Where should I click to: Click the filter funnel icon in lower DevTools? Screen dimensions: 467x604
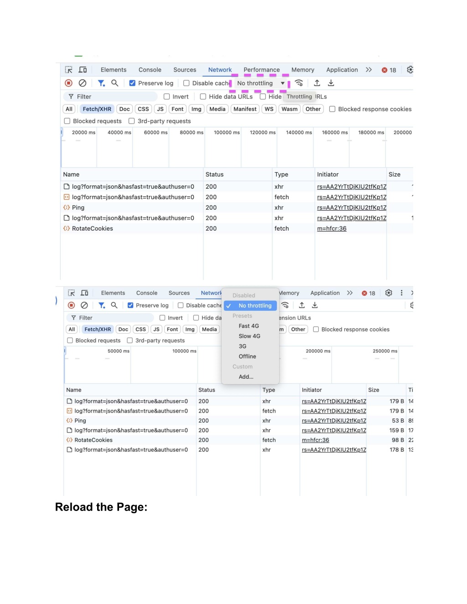click(x=102, y=305)
